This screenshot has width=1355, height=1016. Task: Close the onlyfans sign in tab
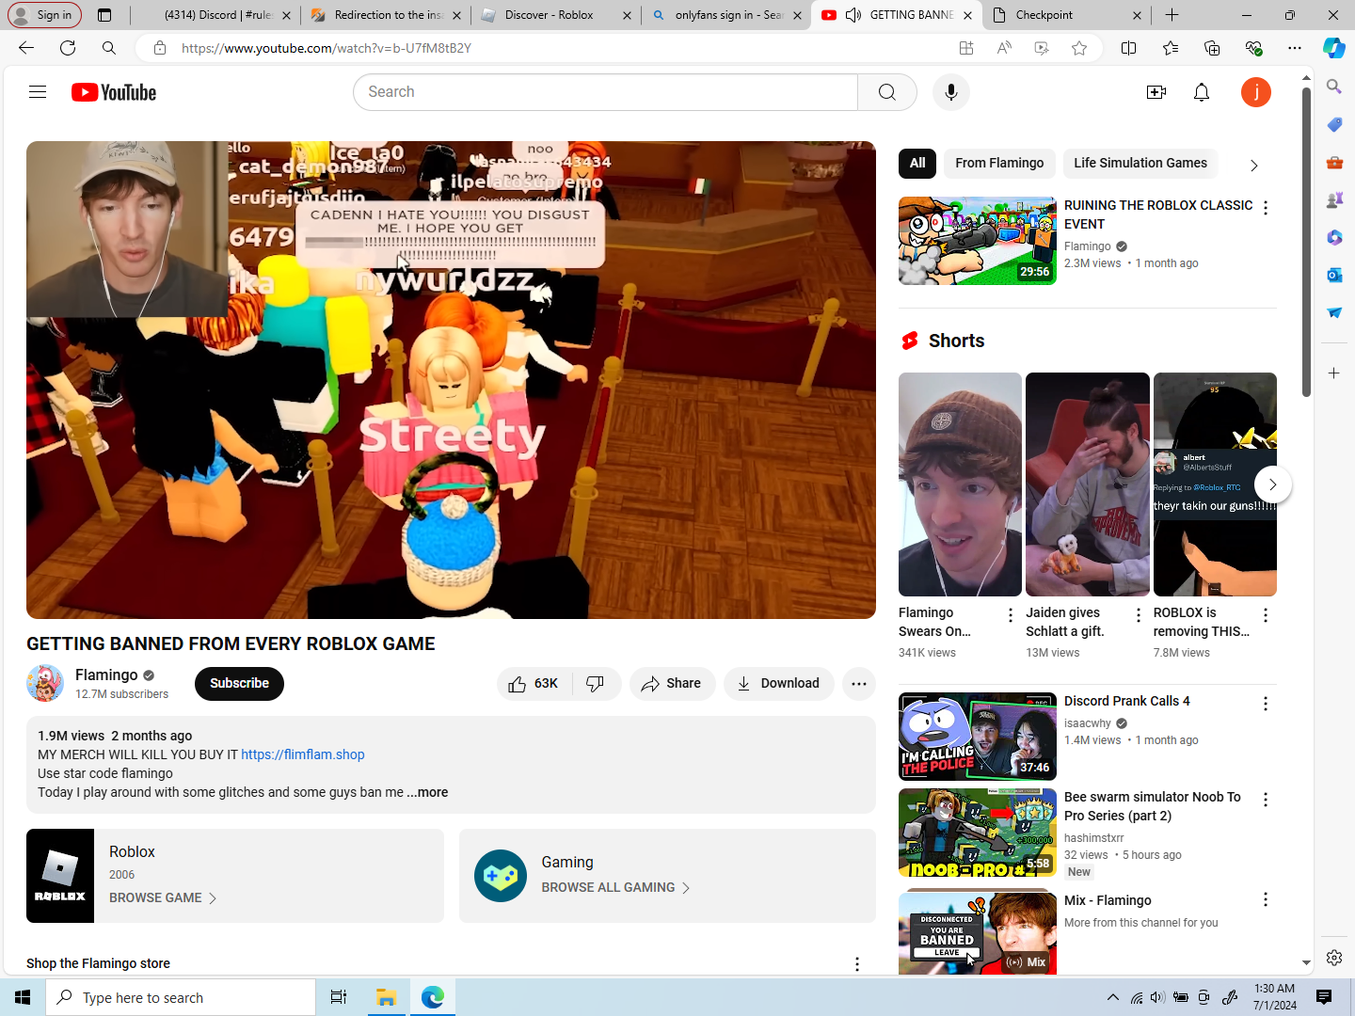click(x=797, y=15)
